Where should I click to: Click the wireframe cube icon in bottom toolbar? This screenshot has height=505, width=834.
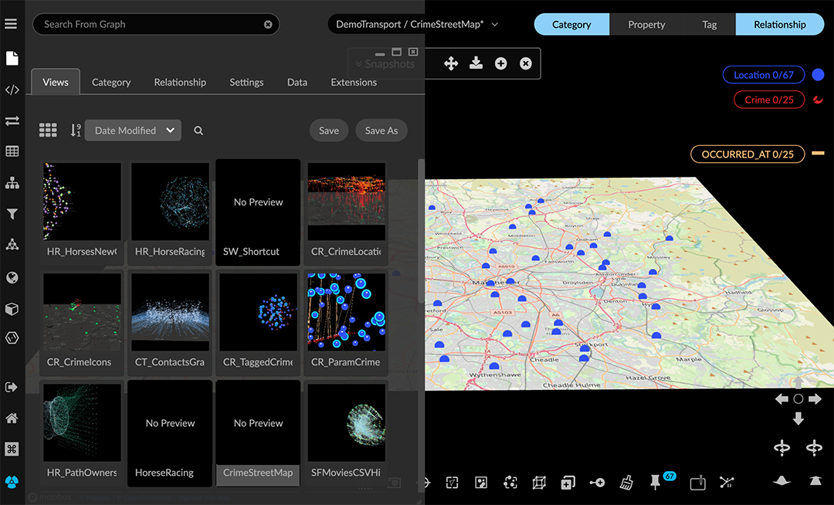coord(539,483)
